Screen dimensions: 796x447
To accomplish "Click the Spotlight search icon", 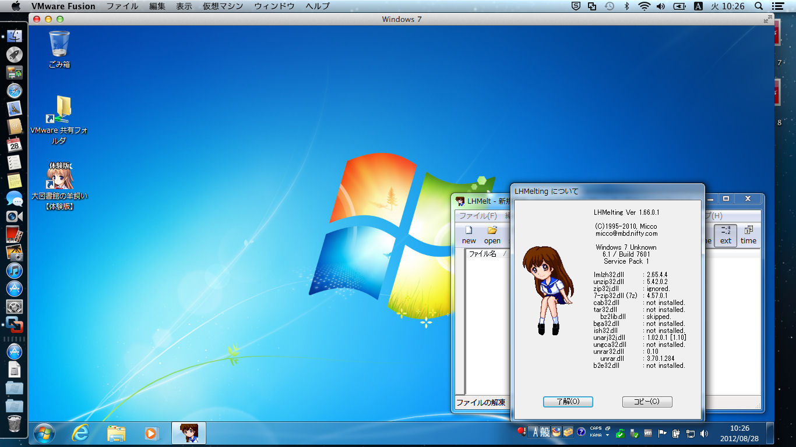I will click(759, 6).
